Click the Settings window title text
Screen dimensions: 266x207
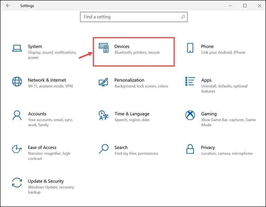[27, 6]
